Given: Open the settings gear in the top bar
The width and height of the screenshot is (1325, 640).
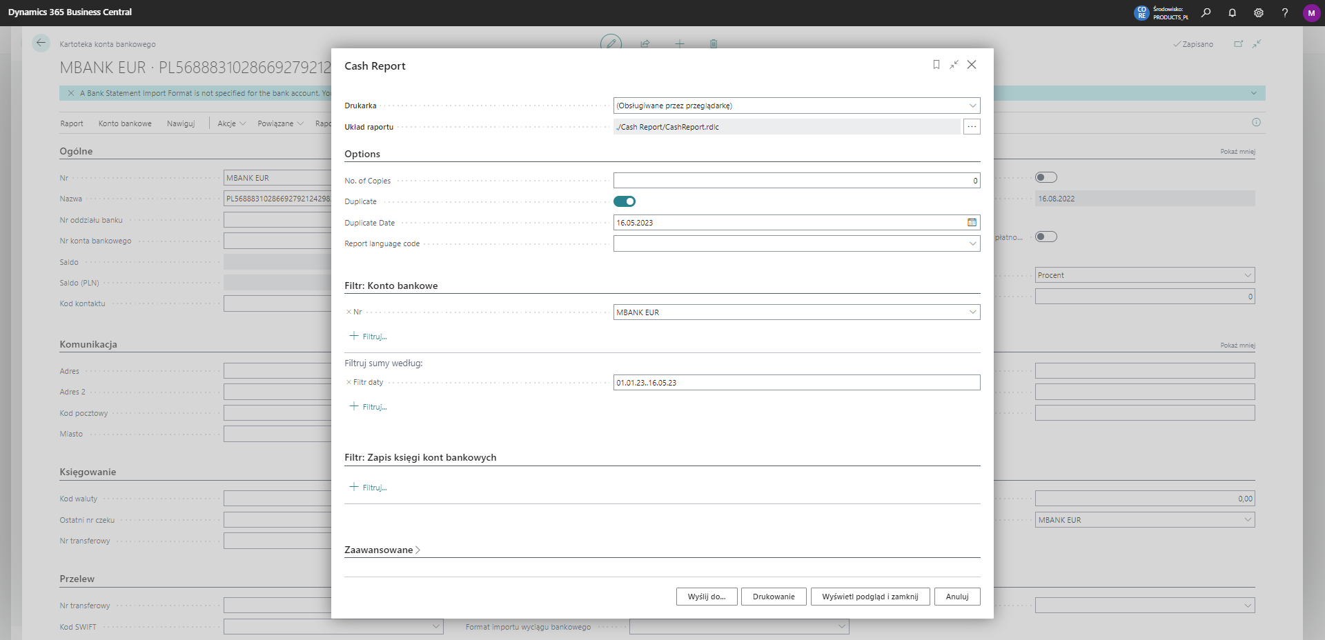Looking at the screenshot, I should pyautogui.click(x=1258, y=13).
